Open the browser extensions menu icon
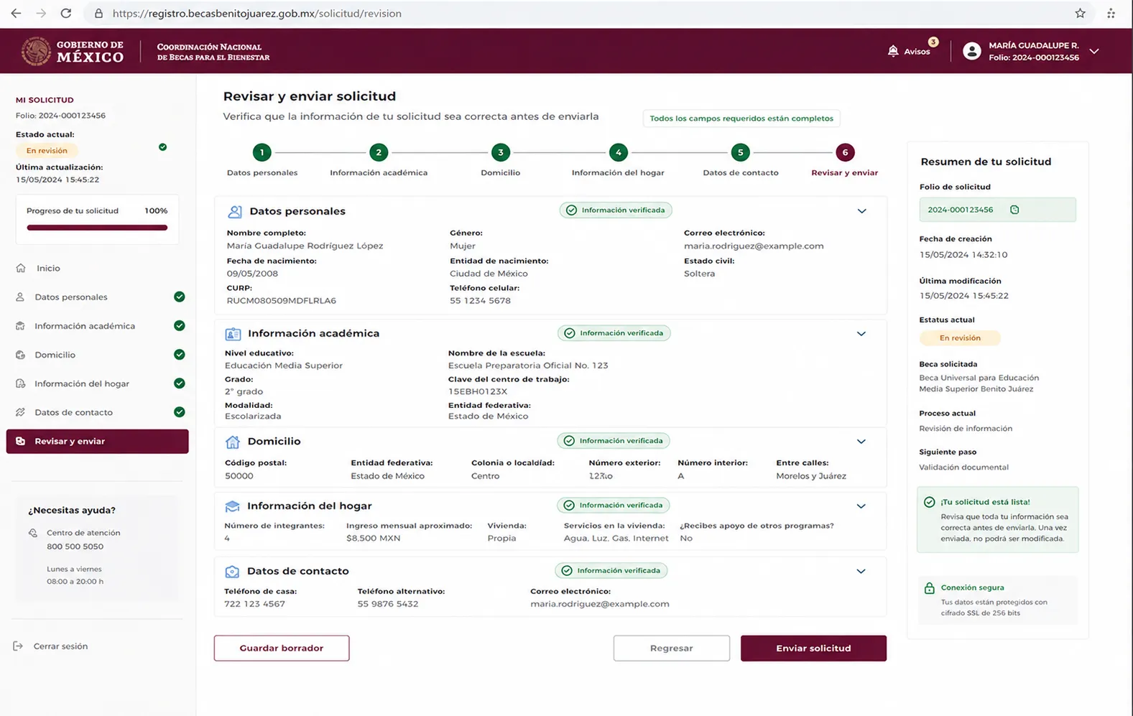The height and width of the screenshot is (716, 1133). coord(1111,13)
